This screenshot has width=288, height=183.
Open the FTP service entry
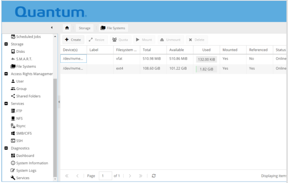[x=16, y=111]
